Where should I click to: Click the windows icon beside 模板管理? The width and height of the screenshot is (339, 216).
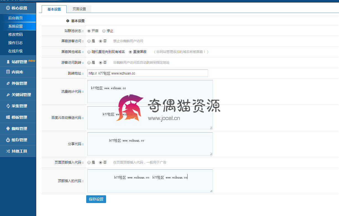point(8,117)
